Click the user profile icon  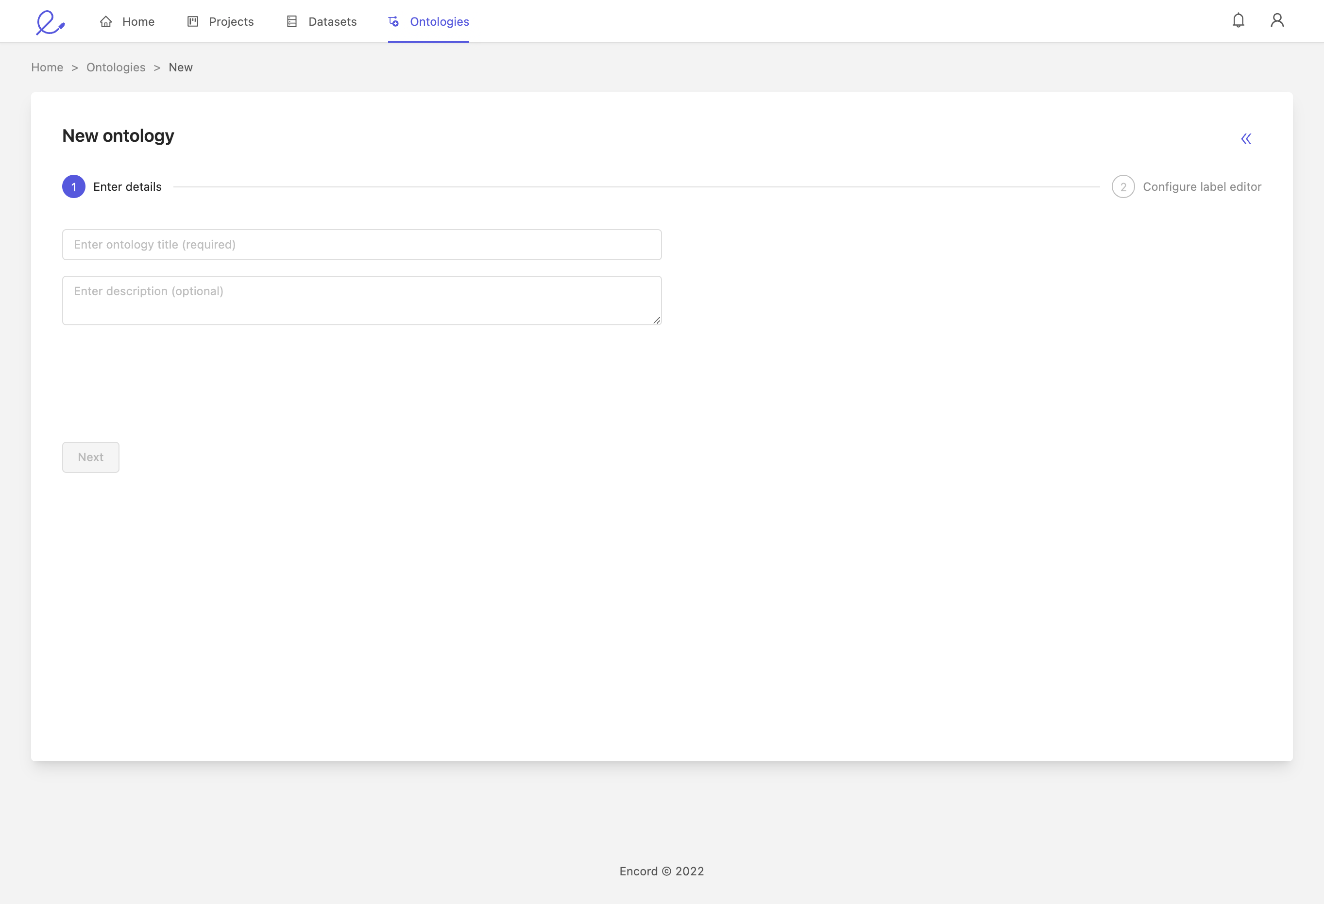tap(1278, 20)
